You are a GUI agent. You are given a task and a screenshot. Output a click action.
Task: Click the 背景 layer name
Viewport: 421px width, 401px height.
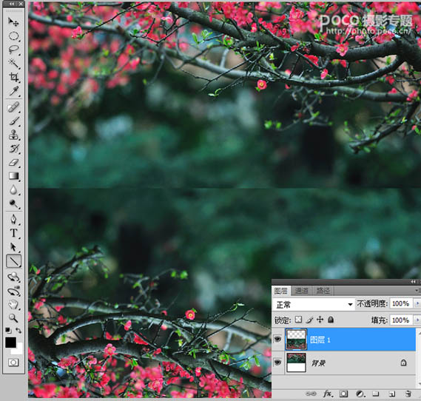click(x=318, y=363)
